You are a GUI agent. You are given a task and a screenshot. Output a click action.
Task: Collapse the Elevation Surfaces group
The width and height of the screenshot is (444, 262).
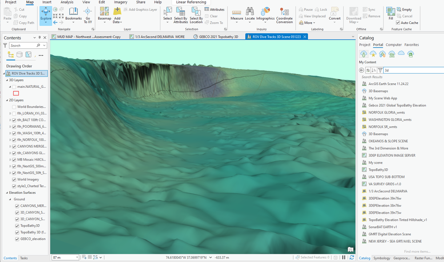[x=6, y=193]
